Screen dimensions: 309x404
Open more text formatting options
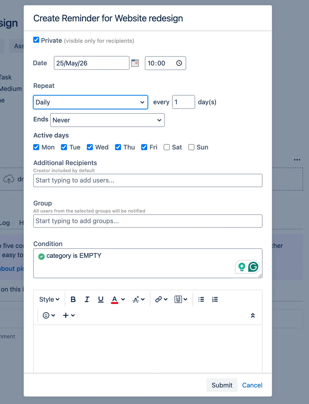(x=136, y=299)
